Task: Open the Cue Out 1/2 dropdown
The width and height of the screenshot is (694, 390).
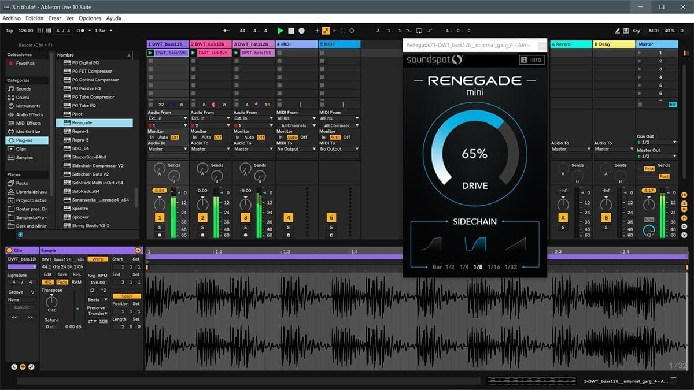Action: coord(657,142)
